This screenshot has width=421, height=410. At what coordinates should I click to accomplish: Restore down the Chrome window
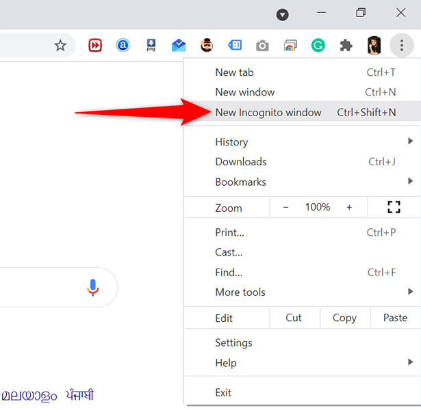[x=361, y=12]
